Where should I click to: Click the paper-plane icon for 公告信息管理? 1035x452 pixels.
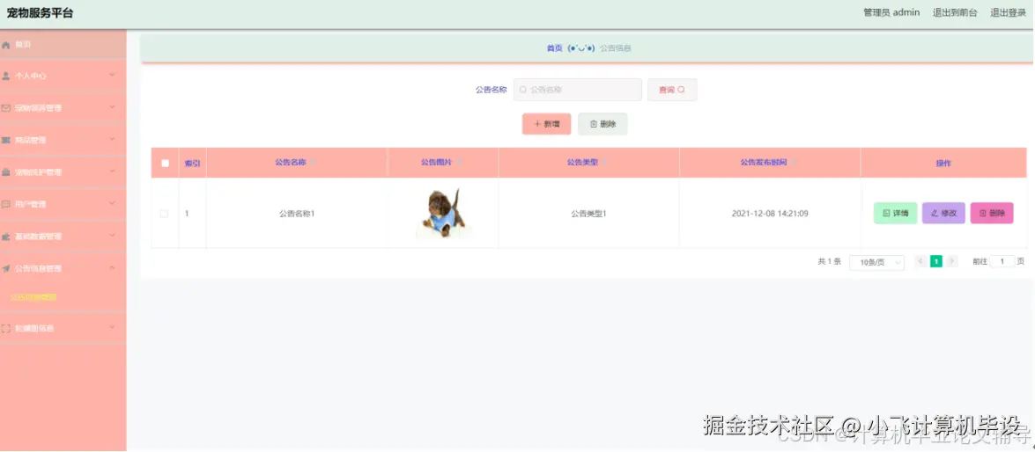(x=6, y=269)
